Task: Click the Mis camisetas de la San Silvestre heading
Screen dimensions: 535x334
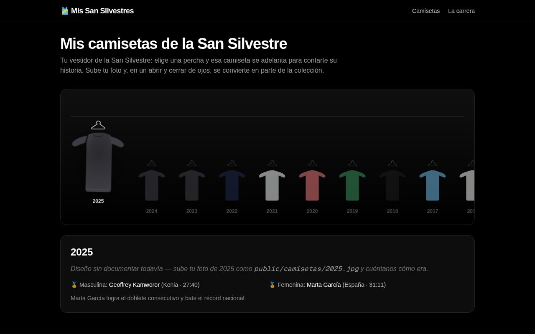Action: (x=173, y=44)
